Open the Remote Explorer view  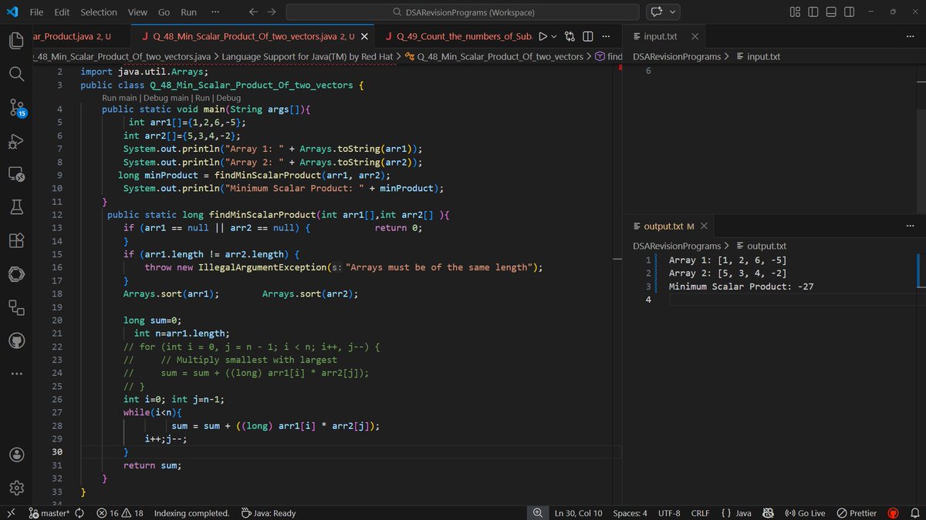[x=17, y=174]
